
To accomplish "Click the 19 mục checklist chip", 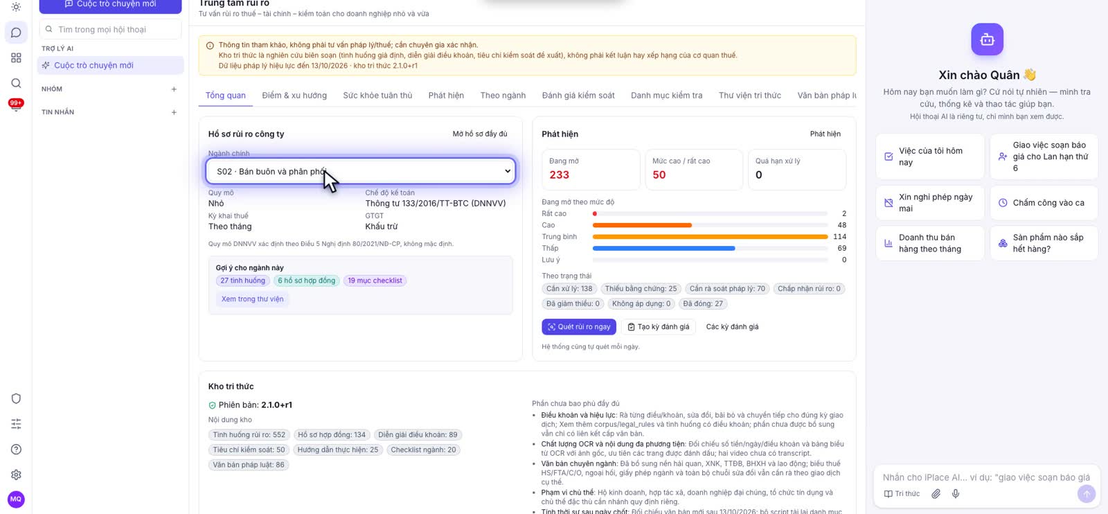I will pos(375,281).
